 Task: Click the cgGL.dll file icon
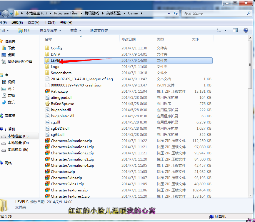coord(47,134)
